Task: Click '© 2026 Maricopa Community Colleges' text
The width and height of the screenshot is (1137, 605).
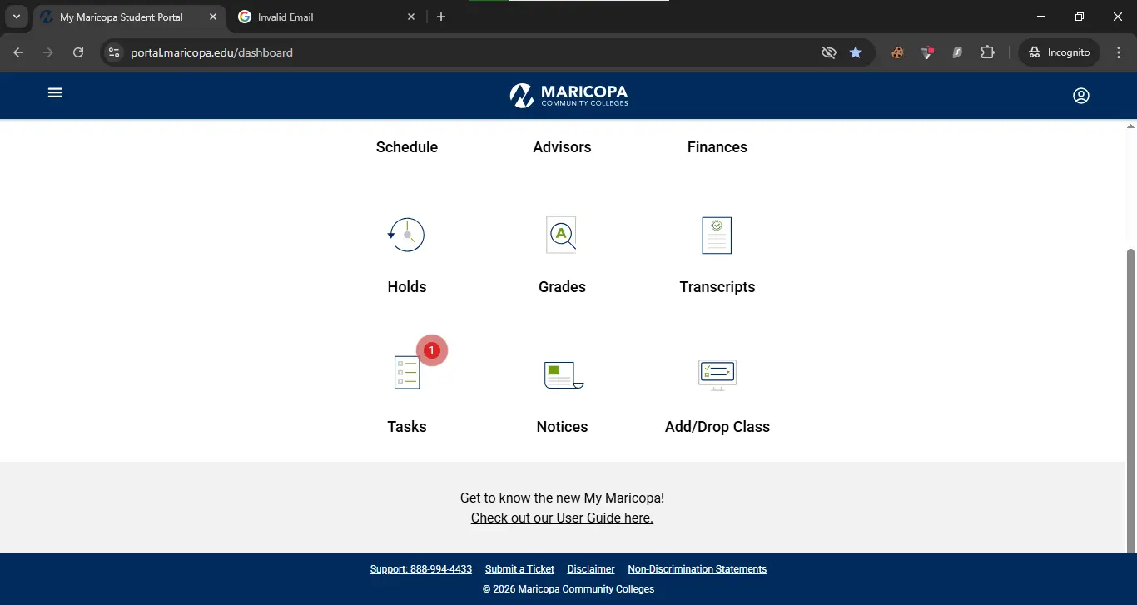Action: pos(568,589)
